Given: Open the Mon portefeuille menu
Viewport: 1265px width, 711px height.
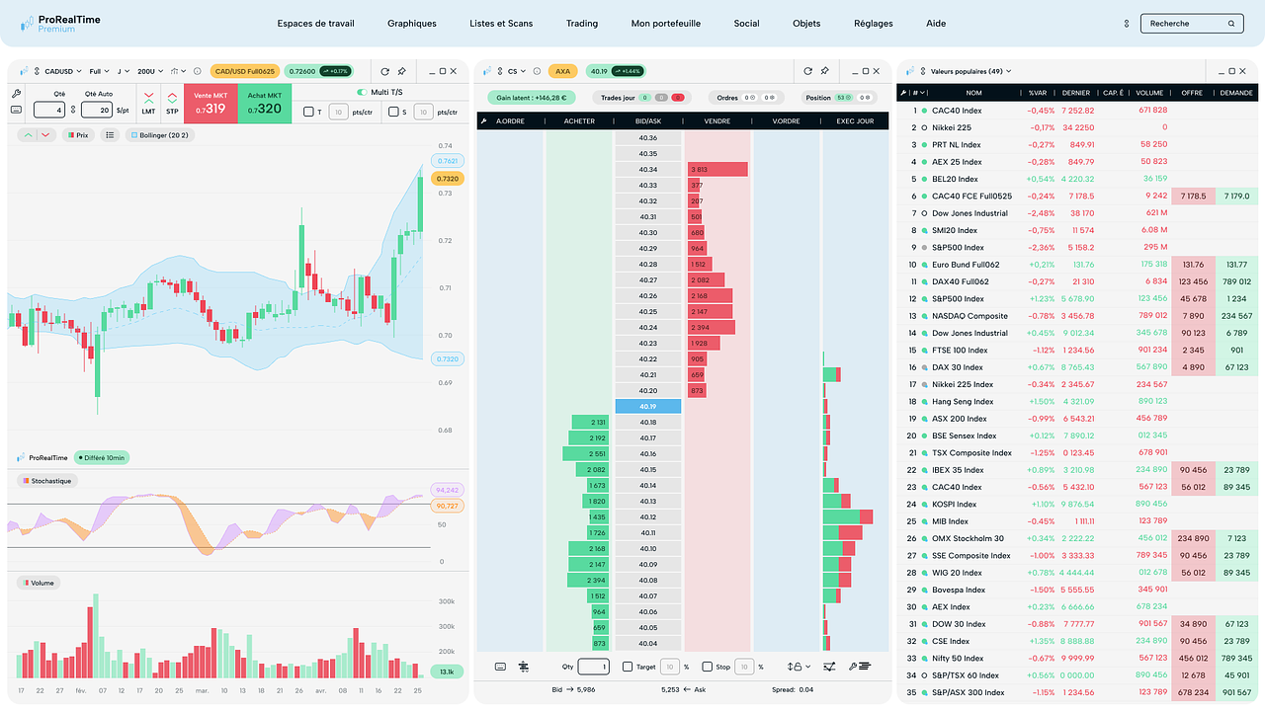Looking at the screenshot, I should click(665, 23).
